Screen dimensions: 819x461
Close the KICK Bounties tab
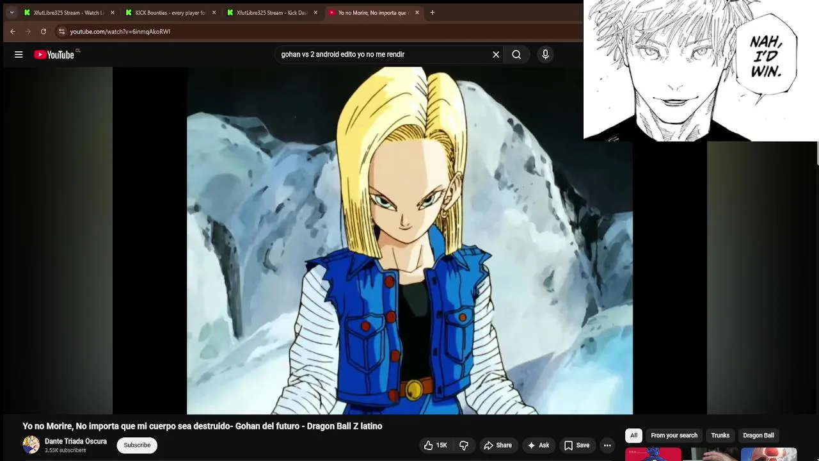point(214,12)
